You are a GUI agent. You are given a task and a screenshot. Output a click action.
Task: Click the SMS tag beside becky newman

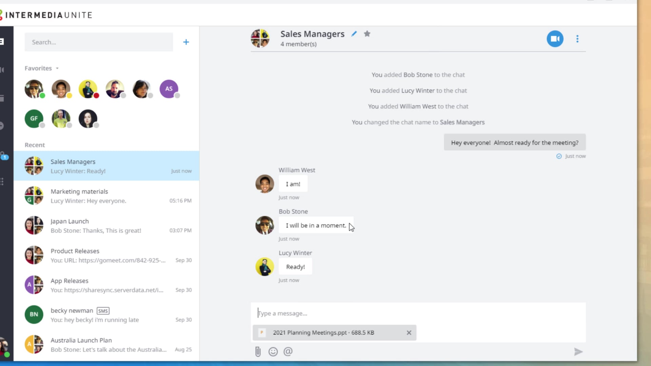[x=103, y=311]
